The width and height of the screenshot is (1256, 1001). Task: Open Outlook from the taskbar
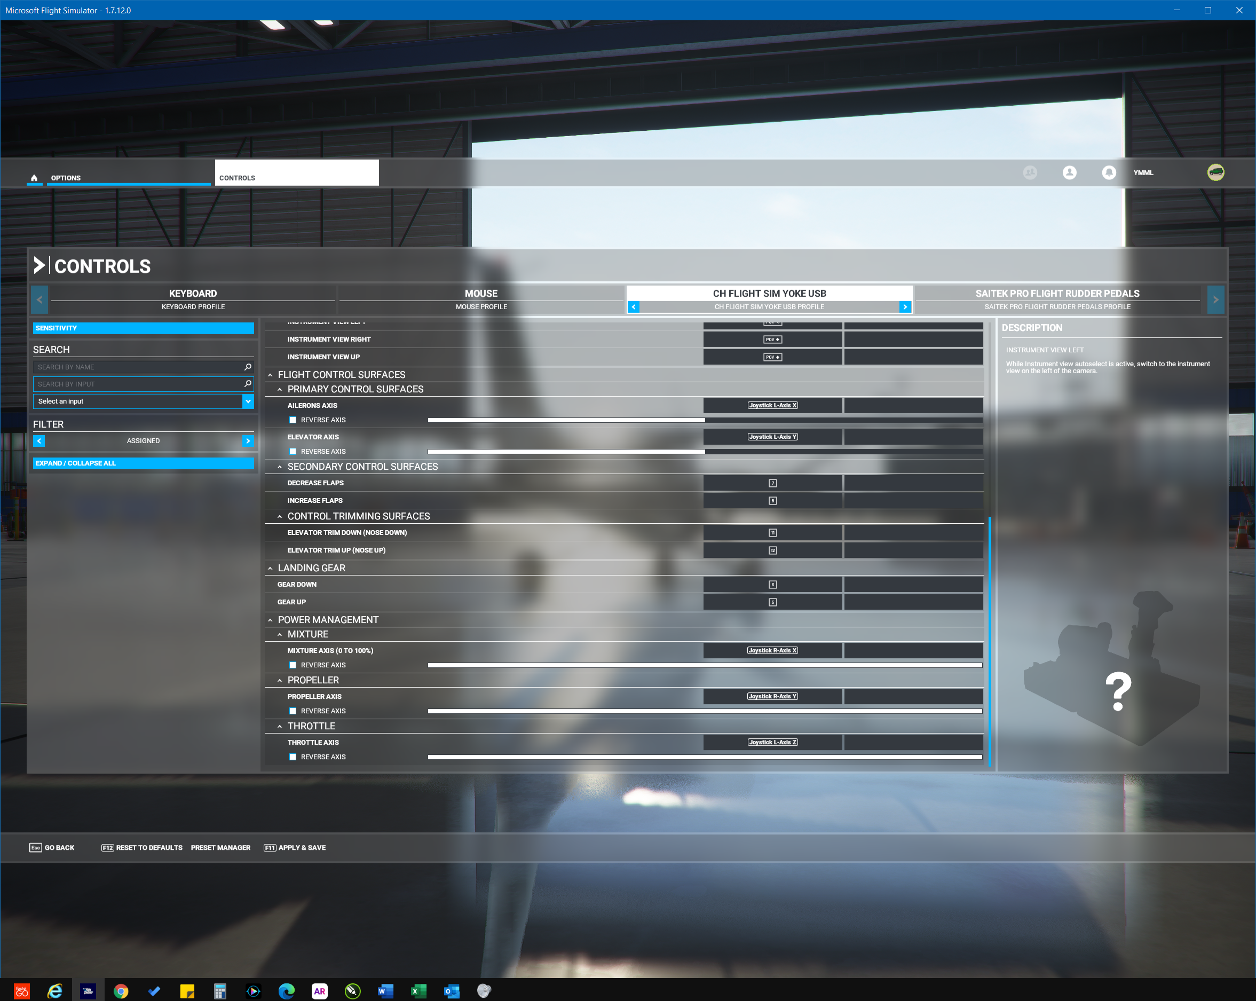[452, 990]
